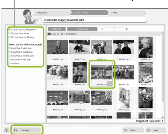The image size is (168, 134).
Task: Click the zoom out minus icon
Action: [102, 29]
